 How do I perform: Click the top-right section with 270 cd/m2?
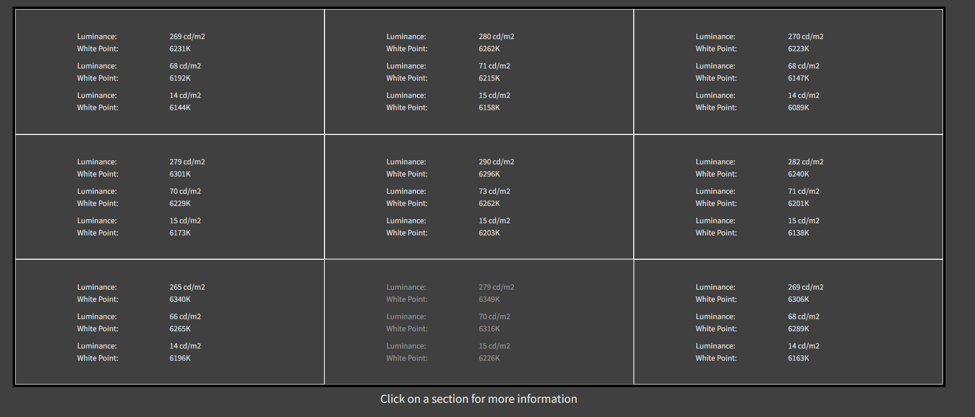788,72
